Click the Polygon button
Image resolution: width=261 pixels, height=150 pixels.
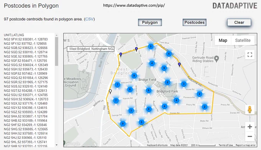coord(150,22)
